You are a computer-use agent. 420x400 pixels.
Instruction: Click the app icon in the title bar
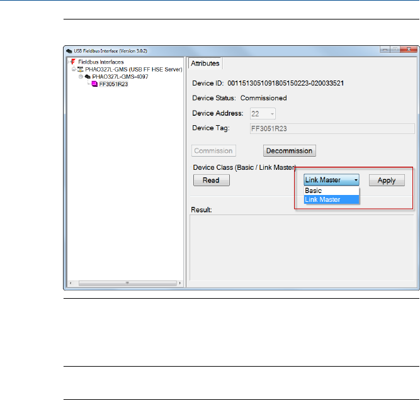[70, 50]
